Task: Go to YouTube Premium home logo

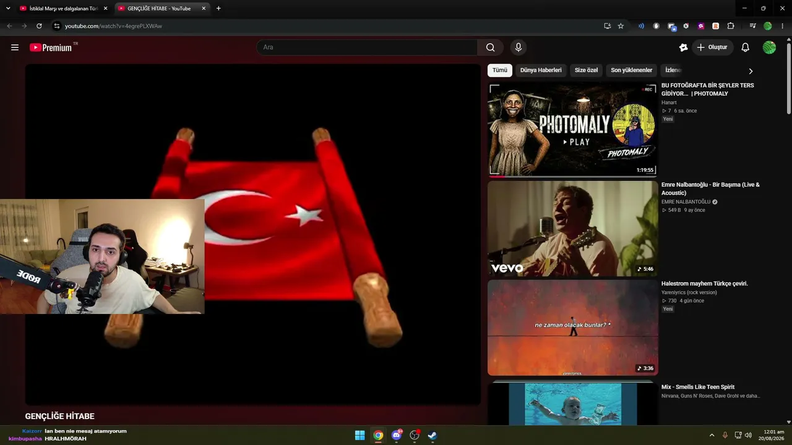Action: click(x=52, y=48)
